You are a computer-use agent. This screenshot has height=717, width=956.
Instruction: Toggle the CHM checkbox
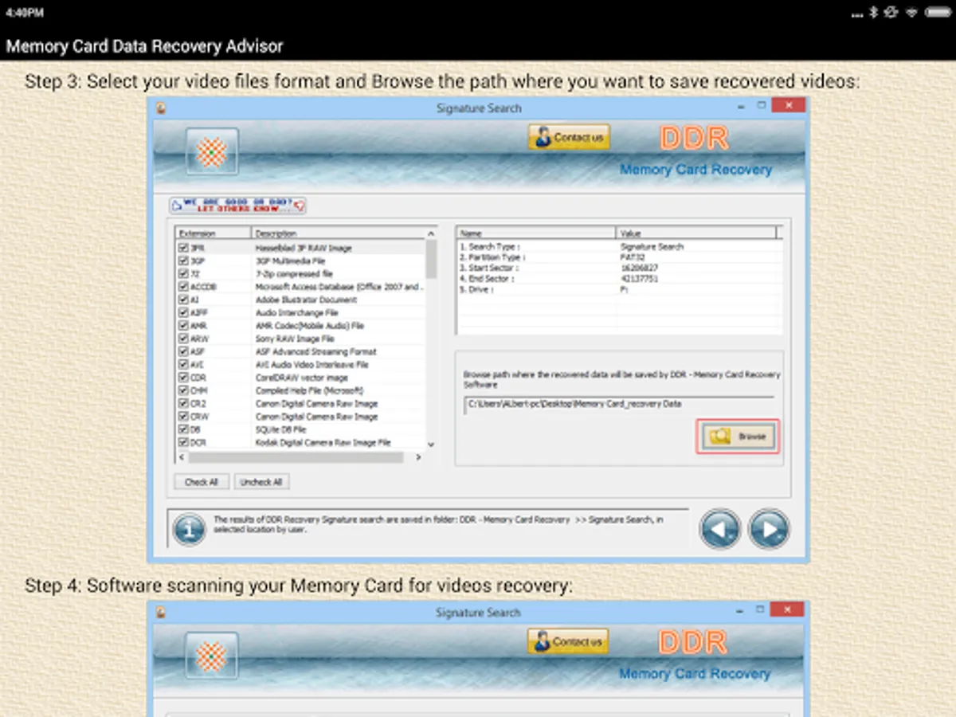pyautogui.click(x=183, y=390)
